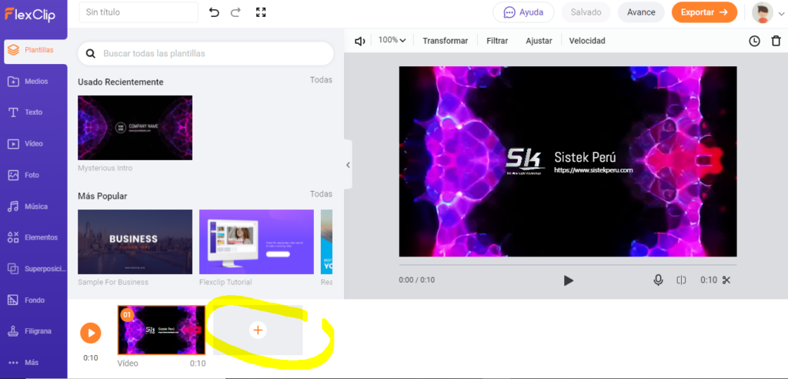This screenshot has height=379, width=788.
Task: Click the Más Popular heading
Action: (102, 196)
